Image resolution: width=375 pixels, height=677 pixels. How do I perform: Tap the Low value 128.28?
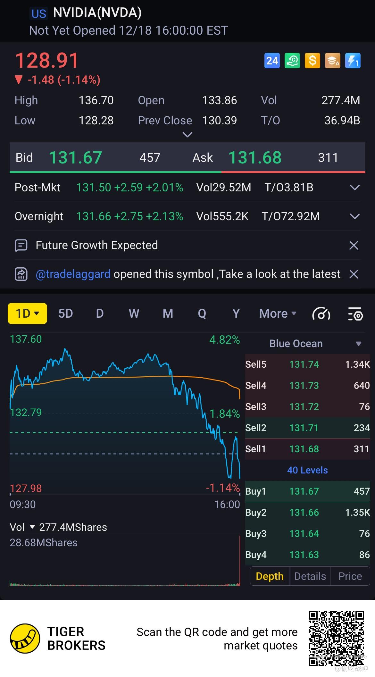coord(96,121)
